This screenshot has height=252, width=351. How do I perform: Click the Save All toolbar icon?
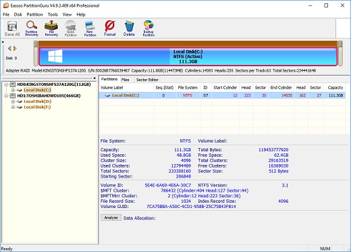(x=12, y=28)
